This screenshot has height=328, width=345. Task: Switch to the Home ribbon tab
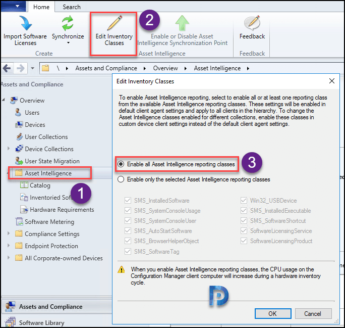(x=41, y=7)
